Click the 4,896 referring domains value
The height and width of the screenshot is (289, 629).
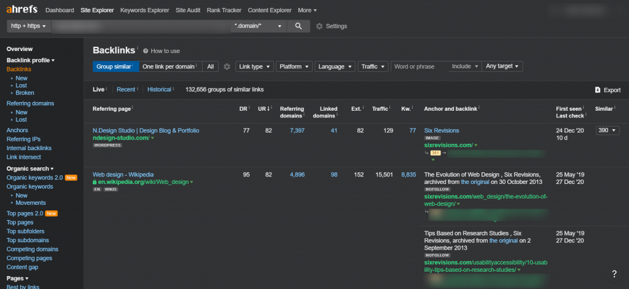[x=297, y=175]
